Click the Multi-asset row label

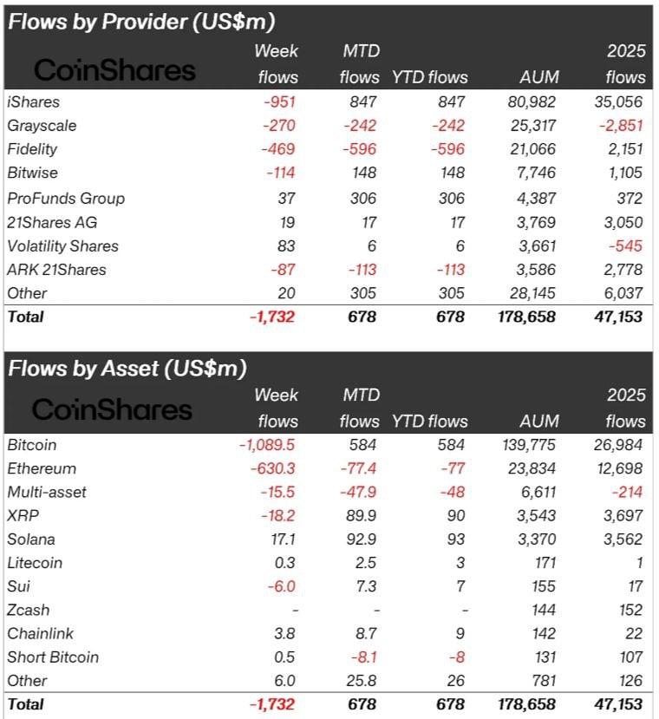47,492
